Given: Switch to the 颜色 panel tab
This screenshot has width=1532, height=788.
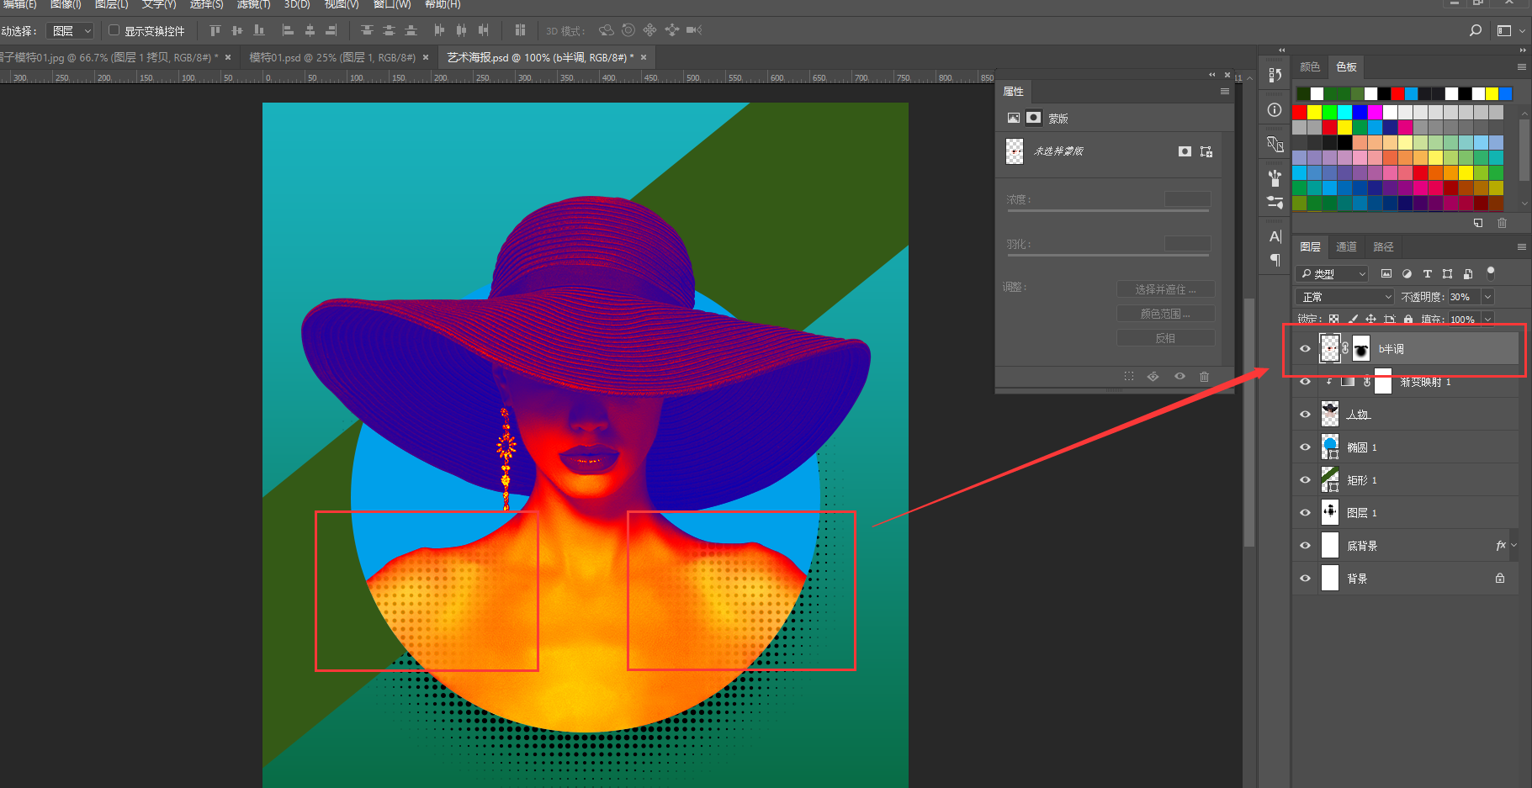Looking at the screenshot, I should click(1310, 67).
